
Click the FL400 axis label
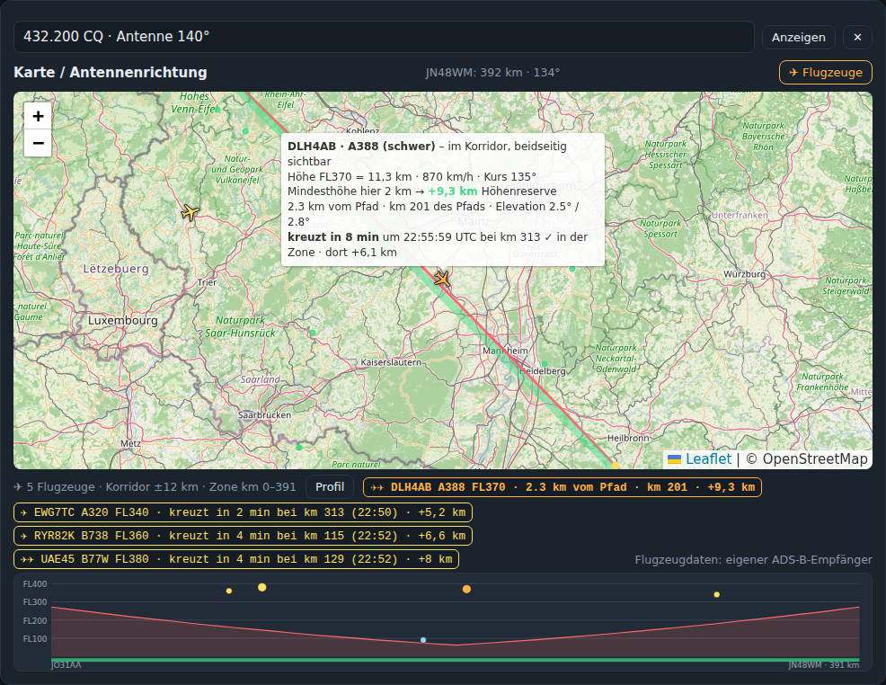tap(35, 584)
